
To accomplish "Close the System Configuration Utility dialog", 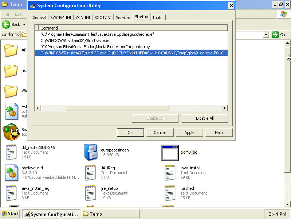I will [231, 5].
